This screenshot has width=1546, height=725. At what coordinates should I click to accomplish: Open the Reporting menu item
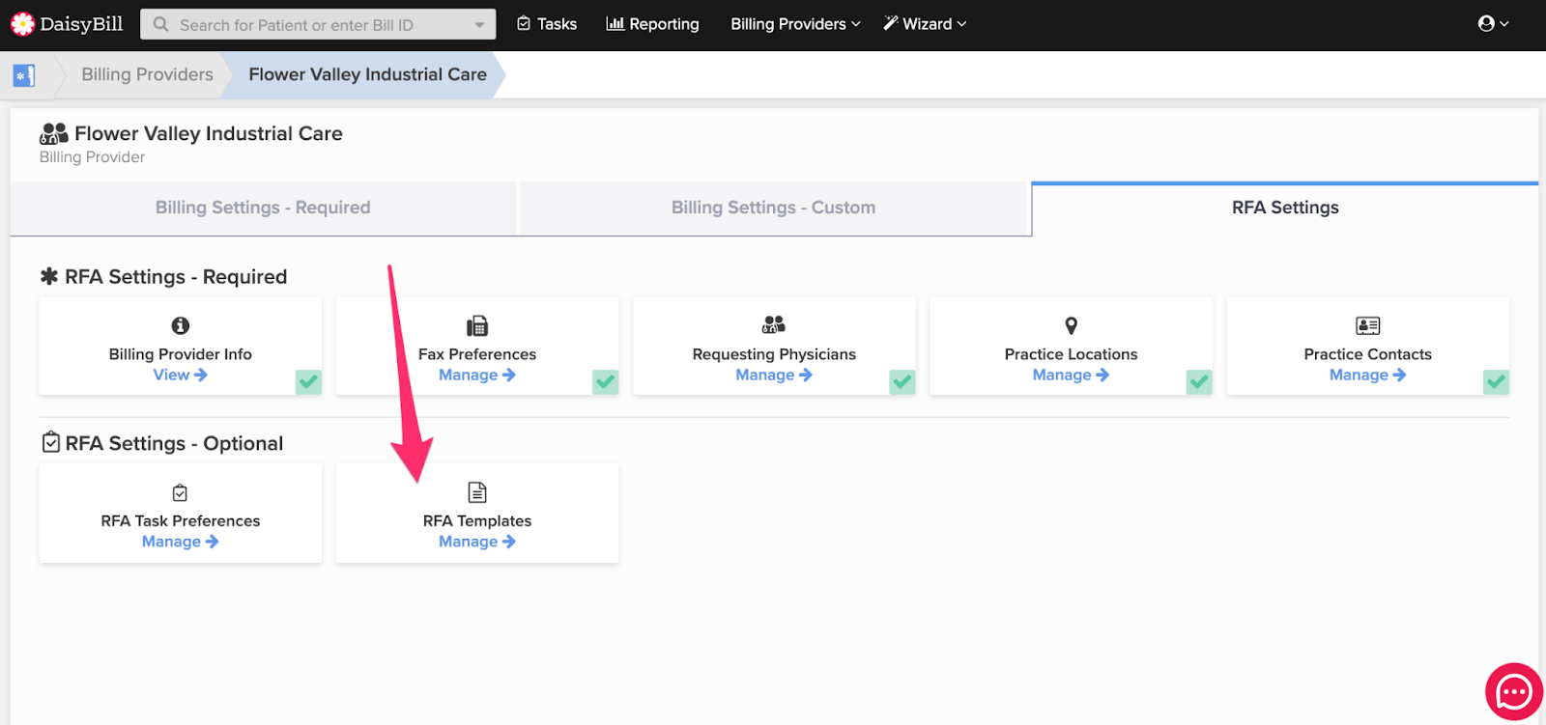(652, 24)
